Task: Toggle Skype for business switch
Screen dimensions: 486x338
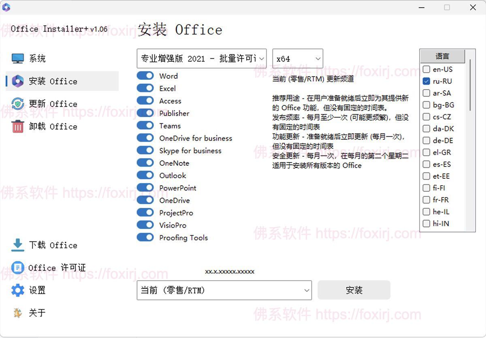Action: pyautogui.click(x=145, y=150)
